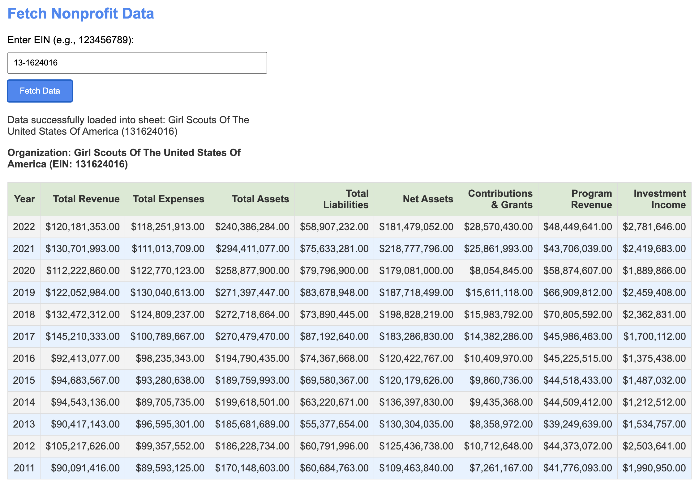Click total liabilities value $69,580,367.00
The height and width of the screenshot is (485, 699).
pyautogui.click(x=334, y=380)
